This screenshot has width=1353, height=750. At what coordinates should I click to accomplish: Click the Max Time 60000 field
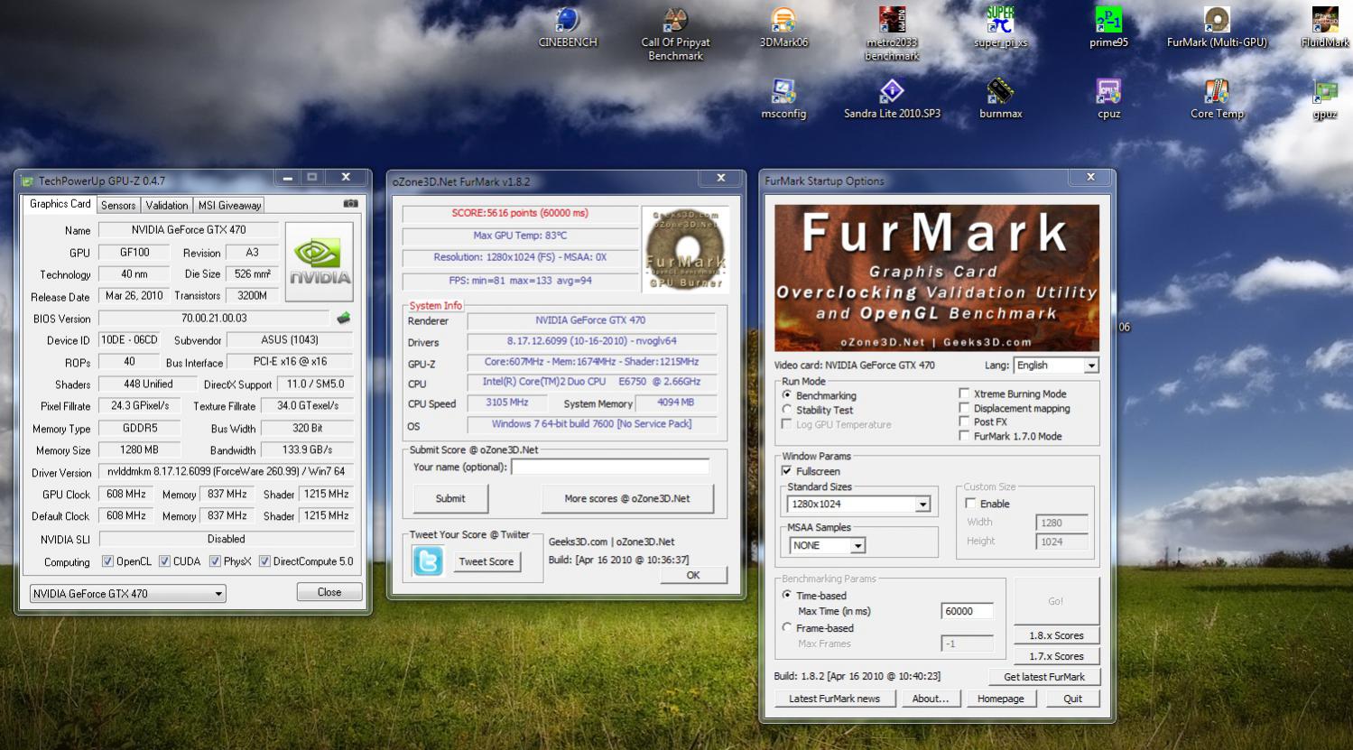tap(967, 611)
